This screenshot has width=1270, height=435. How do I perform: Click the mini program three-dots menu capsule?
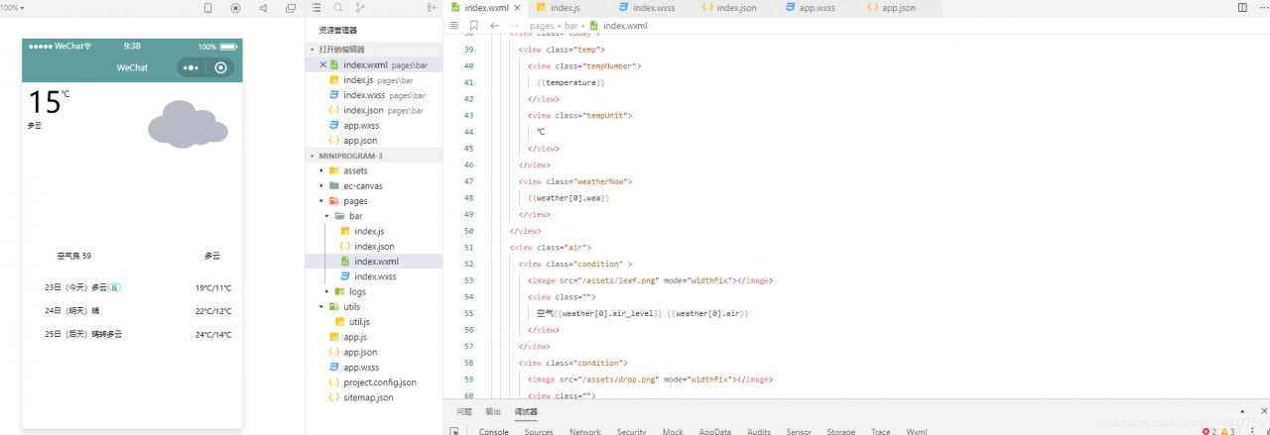(191, 67)
